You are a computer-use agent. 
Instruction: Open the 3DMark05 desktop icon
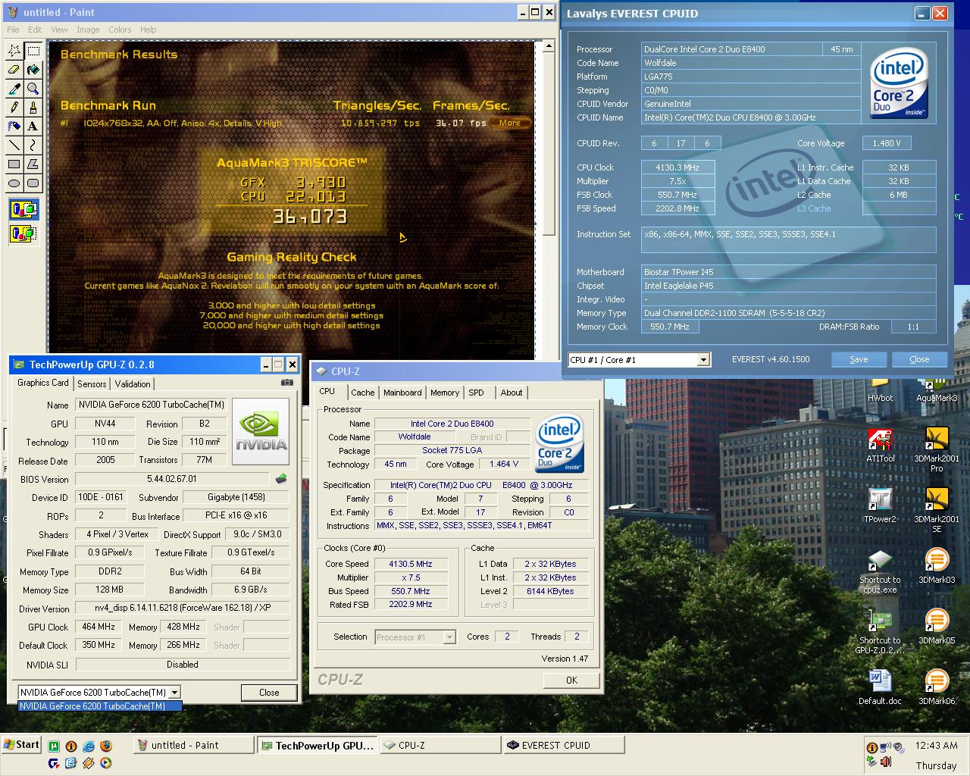point(937,627)
